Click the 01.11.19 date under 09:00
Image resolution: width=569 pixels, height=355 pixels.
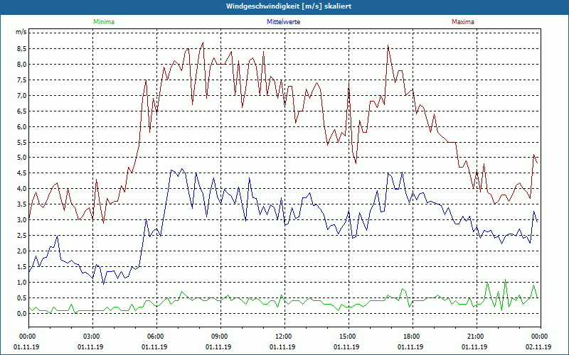218,346
